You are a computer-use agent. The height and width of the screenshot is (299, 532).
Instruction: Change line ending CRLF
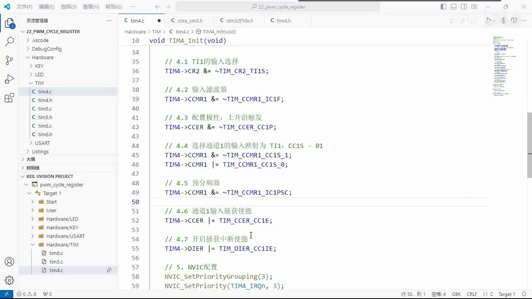click(x=472, y=294)
